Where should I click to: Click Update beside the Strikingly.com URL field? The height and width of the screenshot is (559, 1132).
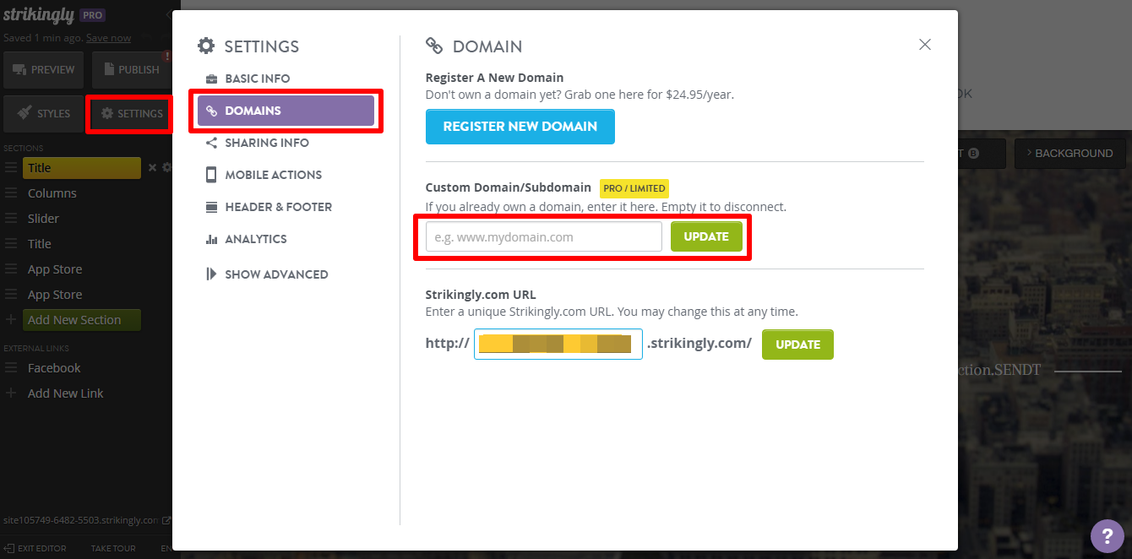(x=797, y=345)
